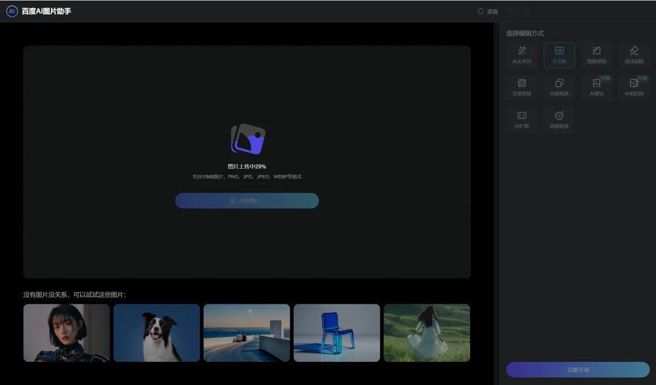
Task: Select the 智能抠图 smart cutout tool
Action: click(596, 55)
